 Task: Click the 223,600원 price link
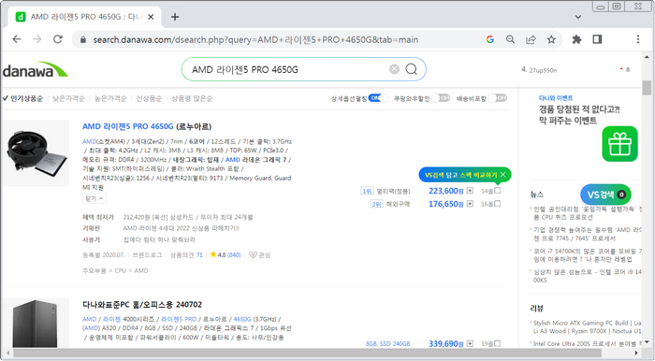[446, 191]
